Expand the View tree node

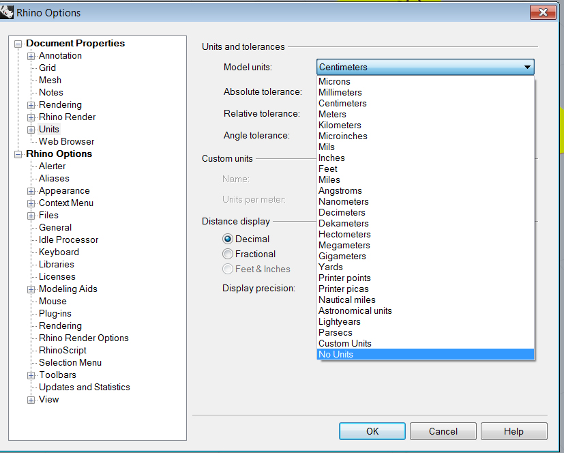[31, 400]
